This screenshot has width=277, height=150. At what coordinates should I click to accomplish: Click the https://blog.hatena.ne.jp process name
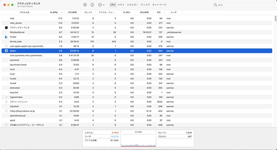[22, 111]
